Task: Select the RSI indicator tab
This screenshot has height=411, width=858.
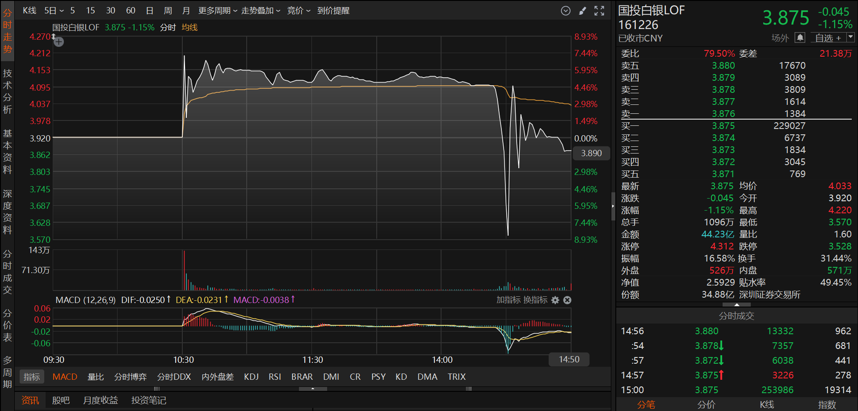Action: pos(275,377)
